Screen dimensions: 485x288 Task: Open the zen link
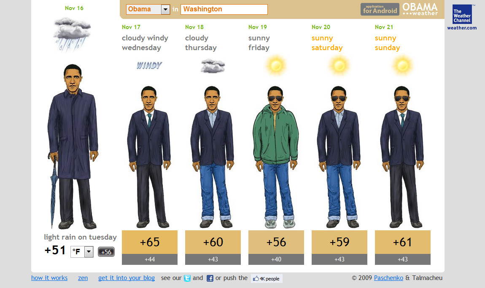pos(83,278)
